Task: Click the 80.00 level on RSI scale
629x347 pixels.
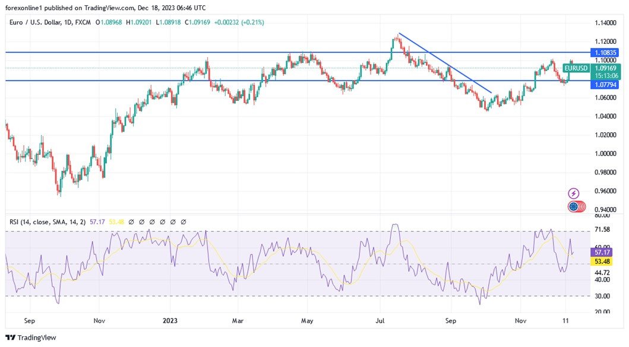Action: coord(603,217)
